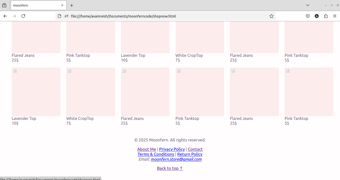
Task: Switch to the moonfern tab
Action: (x=35, y=5)
